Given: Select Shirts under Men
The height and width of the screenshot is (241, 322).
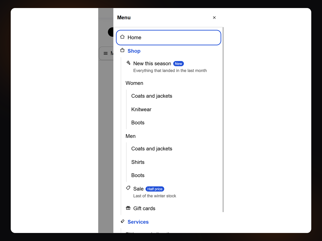Looking at the screenshot, I should coord(138,162).
